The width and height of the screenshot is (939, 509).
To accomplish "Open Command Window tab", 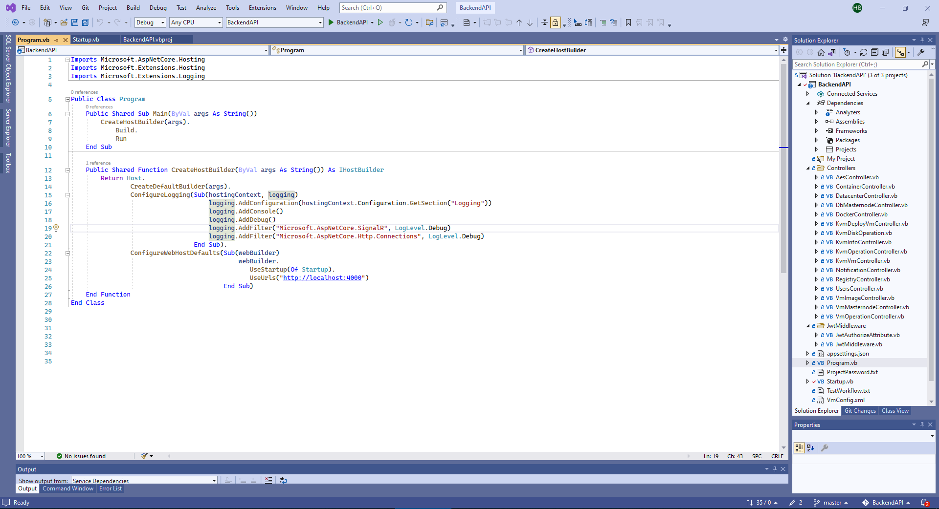I will [68, 488].
